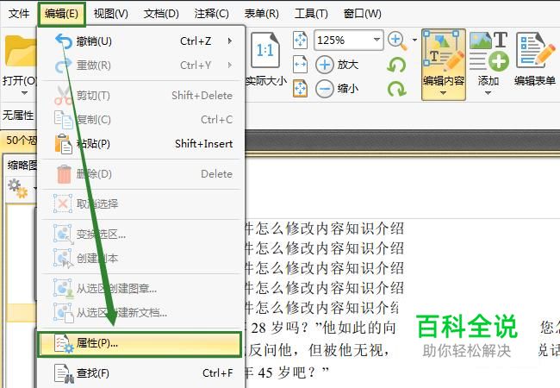Expand the 添加 dropdown arrow

(x=488, y=93)
